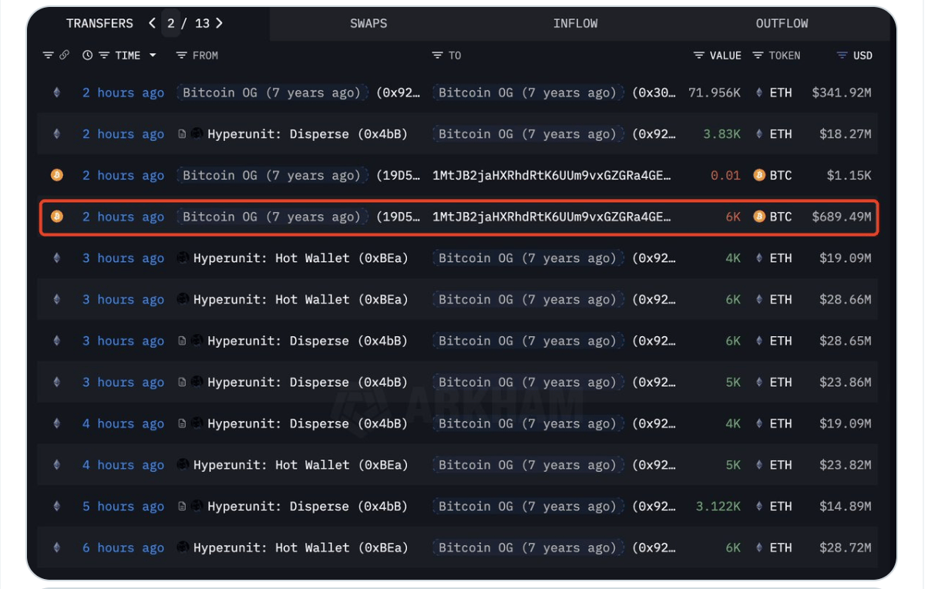Click the $23.86M USD amount

[846, 382]
